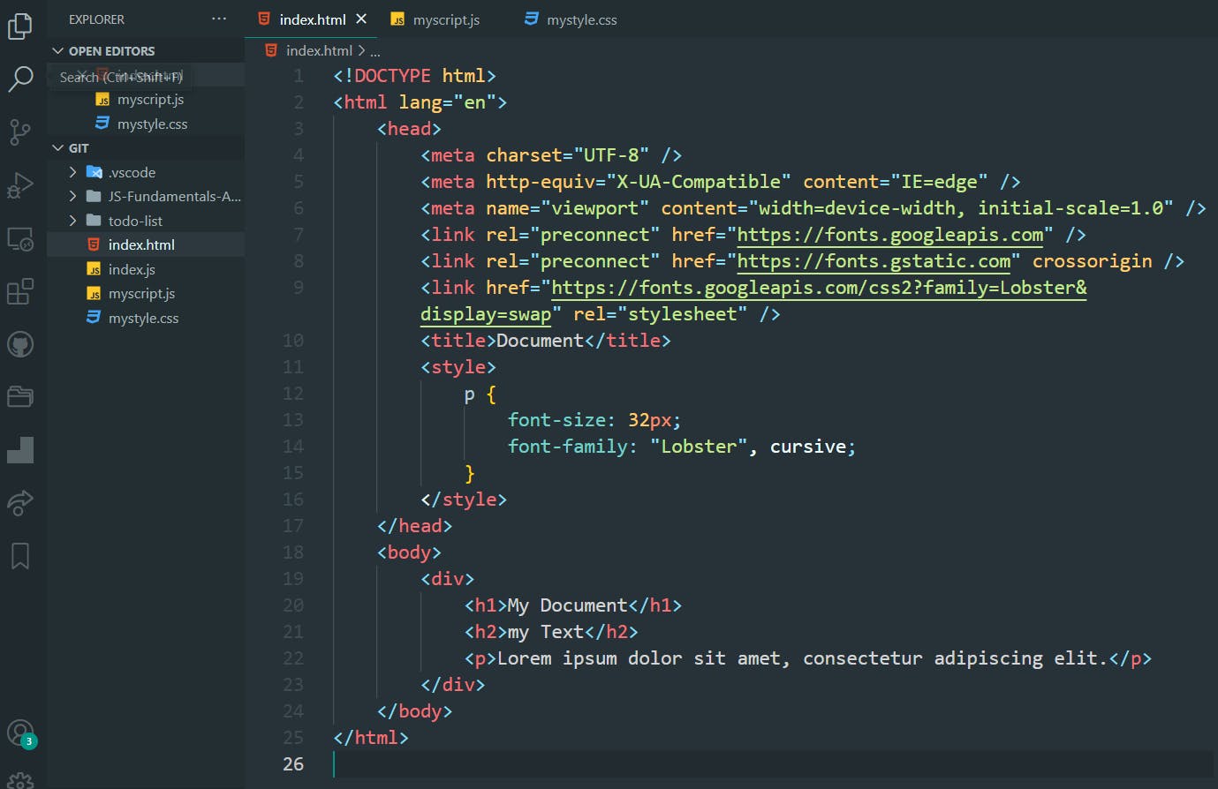Select index.html in the GIT folder tree
The image size is (1218, 789).
[x=141, y=244]
